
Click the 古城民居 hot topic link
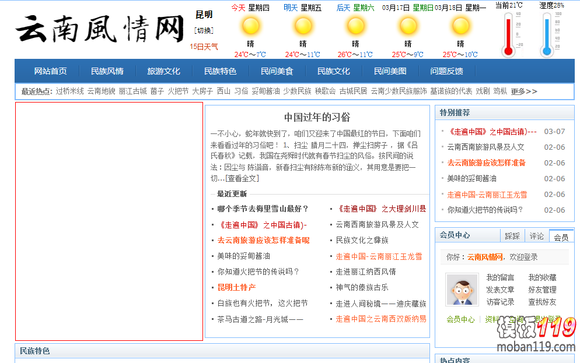[x=353, y=91]
